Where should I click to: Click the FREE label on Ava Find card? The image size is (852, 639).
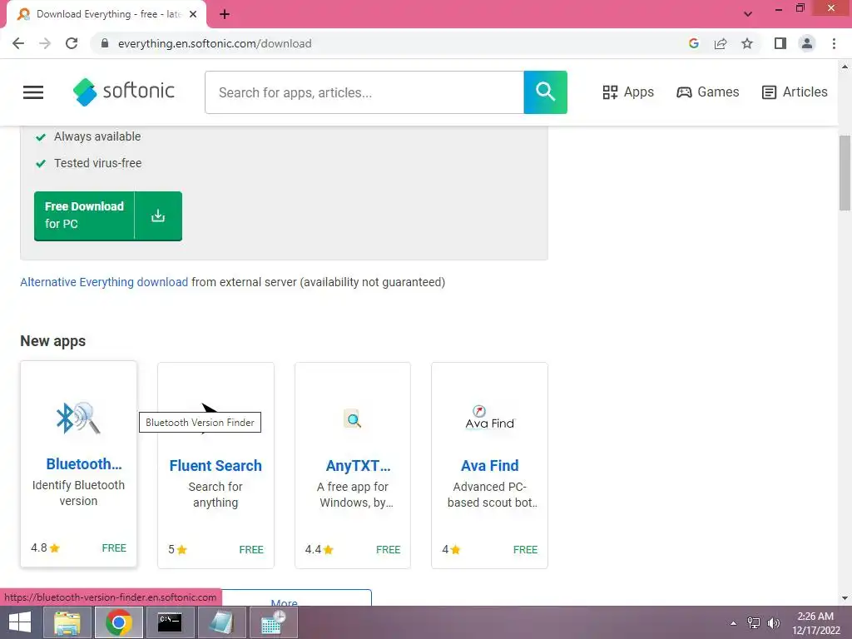click(x=525, y=549)
